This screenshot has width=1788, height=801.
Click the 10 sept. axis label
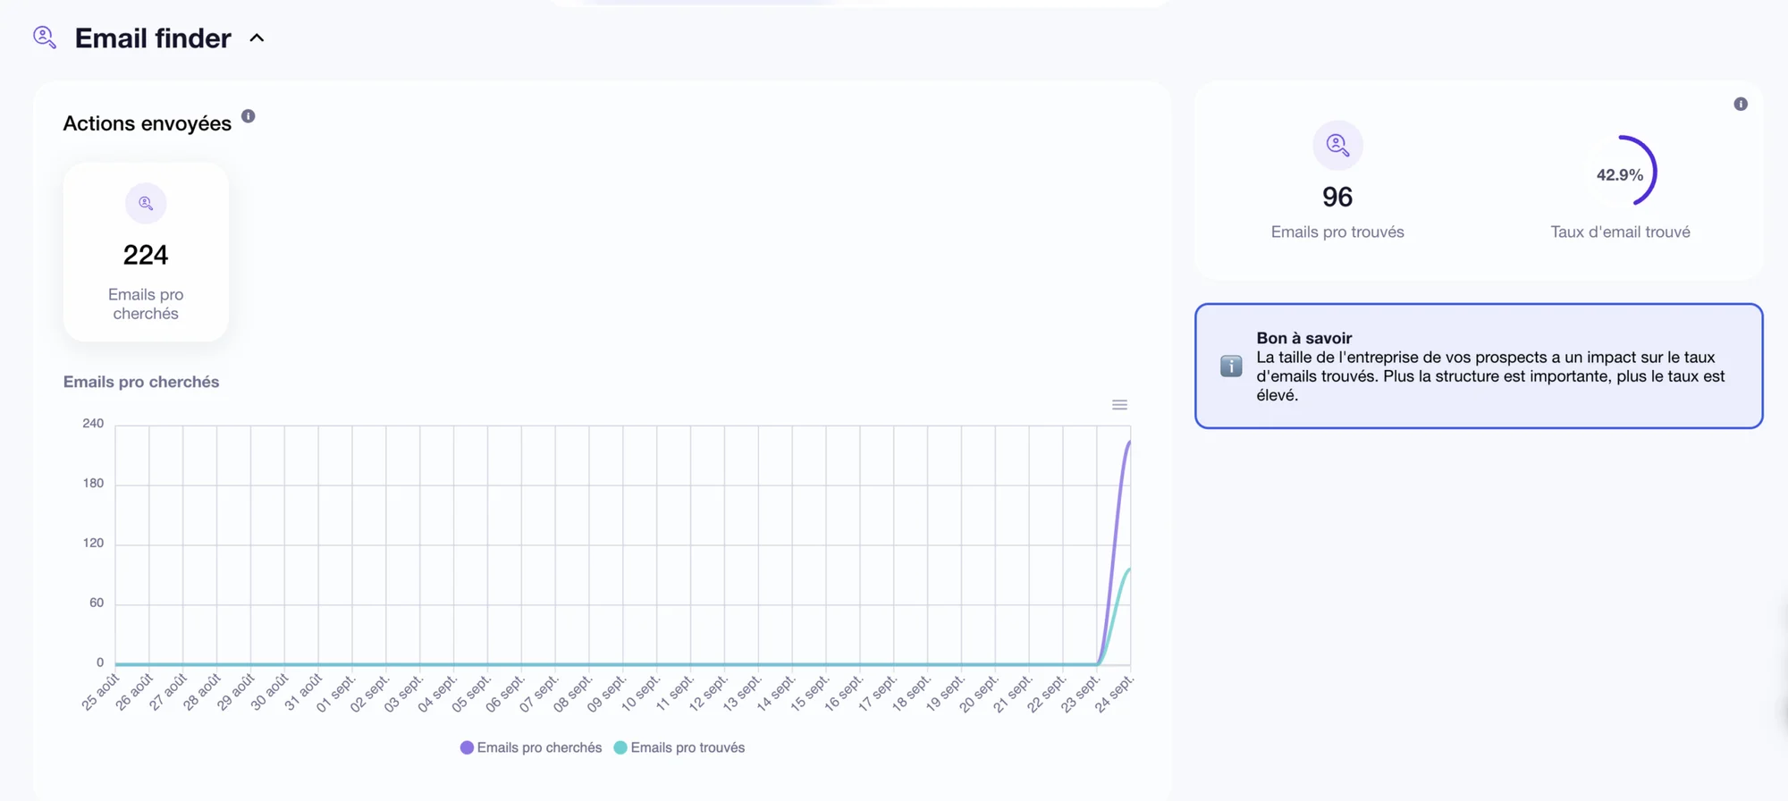tap(641, 693)
